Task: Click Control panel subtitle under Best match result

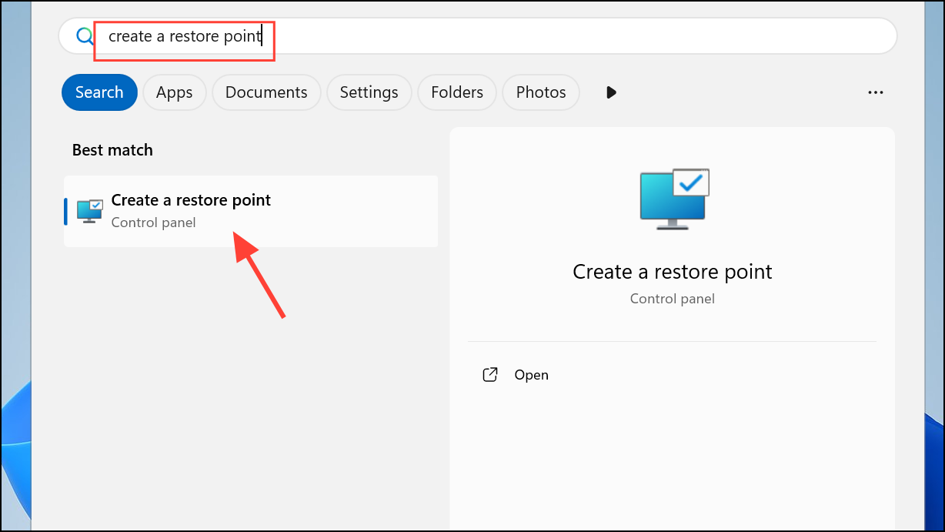Action: click(x=153, y=223)
